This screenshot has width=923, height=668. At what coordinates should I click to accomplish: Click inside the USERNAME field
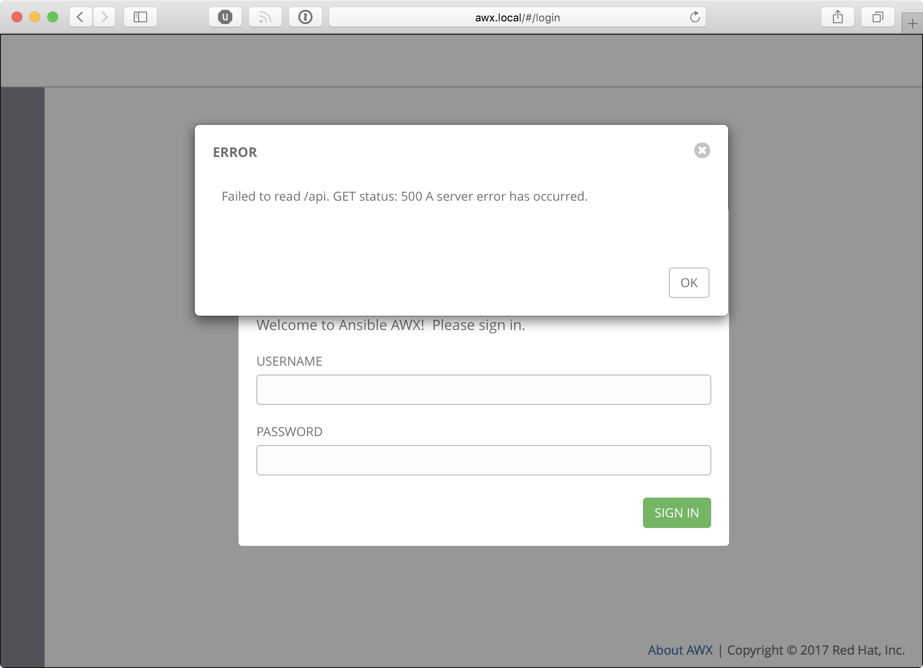point(483,390)
